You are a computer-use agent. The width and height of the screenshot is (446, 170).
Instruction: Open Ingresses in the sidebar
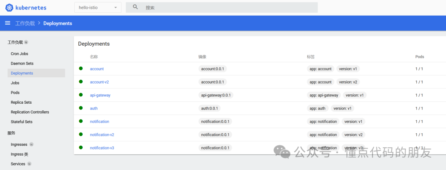coord(19,144)
